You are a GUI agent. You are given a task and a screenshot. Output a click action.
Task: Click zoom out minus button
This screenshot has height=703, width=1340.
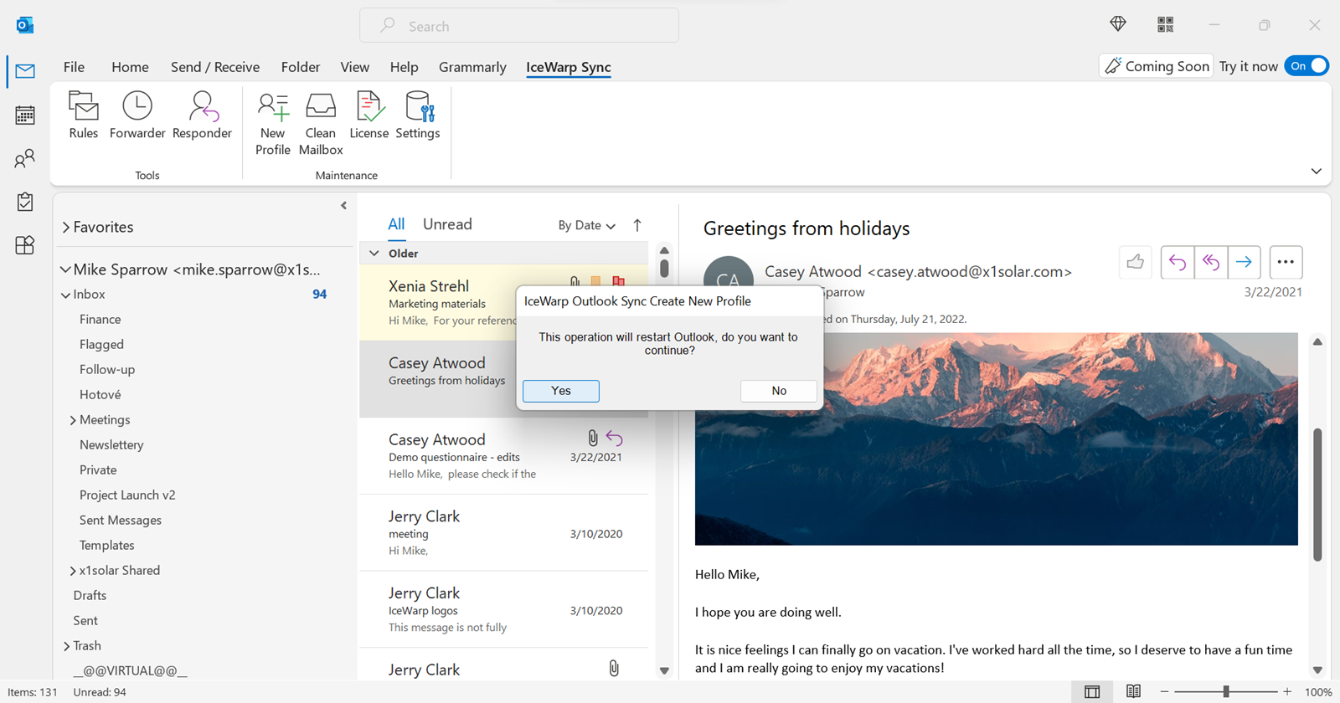click(1164, 692)
